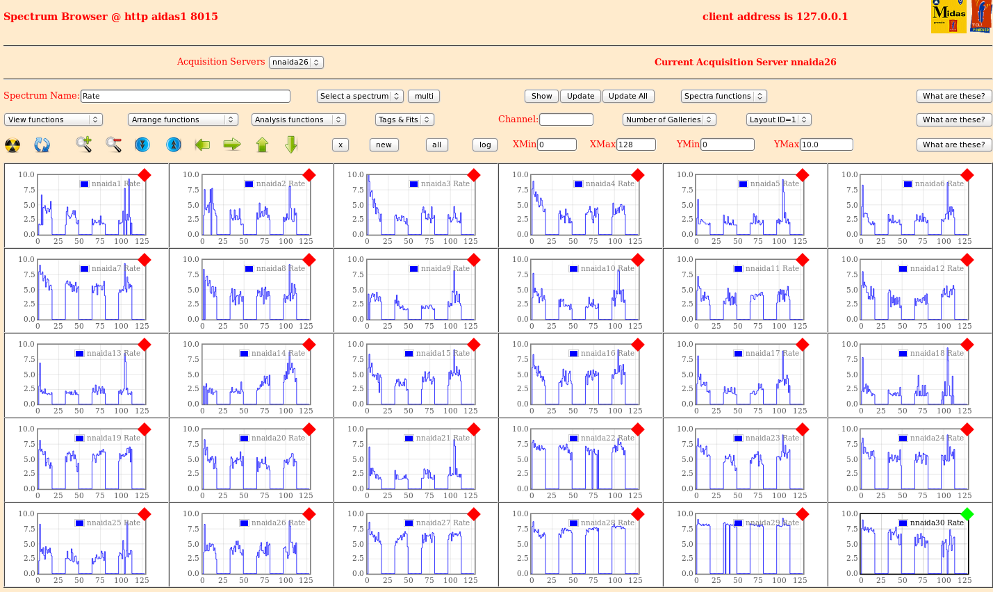Expand the Analysis functions dropdown
Screen dimensions: 993x592
click(x=299, y=120)
